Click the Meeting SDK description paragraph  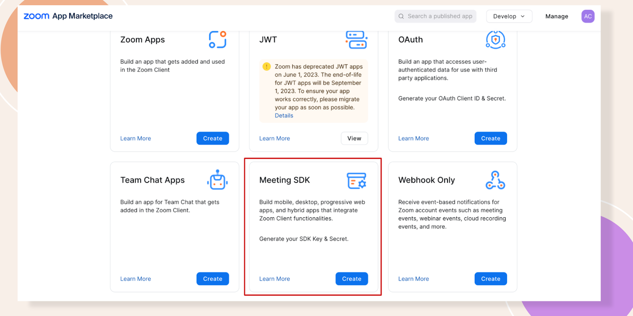click(x=312, y=210)
